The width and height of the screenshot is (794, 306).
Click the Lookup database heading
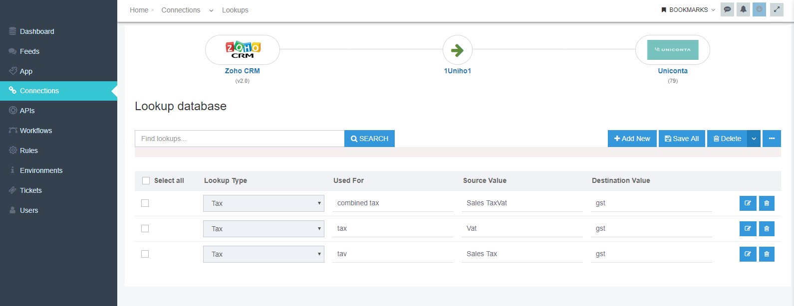tap(181, 106)
